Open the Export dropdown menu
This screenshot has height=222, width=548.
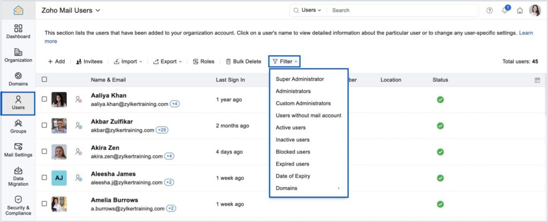(x=168, y=62)
